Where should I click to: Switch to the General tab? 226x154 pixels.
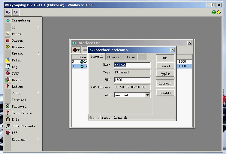click(x=97, y=56)
